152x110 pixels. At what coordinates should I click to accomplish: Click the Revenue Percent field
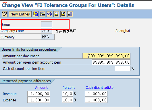[x=67, y=94]
